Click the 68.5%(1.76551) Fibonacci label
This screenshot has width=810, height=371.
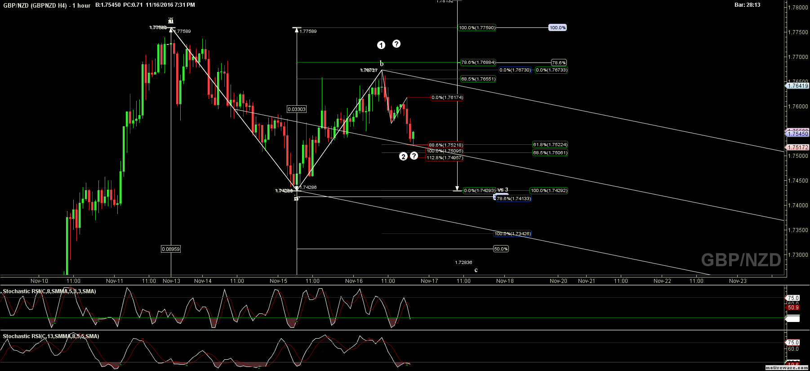coord(478,79)
